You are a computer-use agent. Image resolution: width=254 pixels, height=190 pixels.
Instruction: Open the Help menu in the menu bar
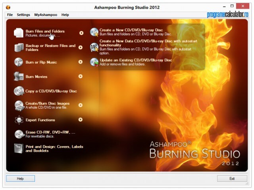65,15
